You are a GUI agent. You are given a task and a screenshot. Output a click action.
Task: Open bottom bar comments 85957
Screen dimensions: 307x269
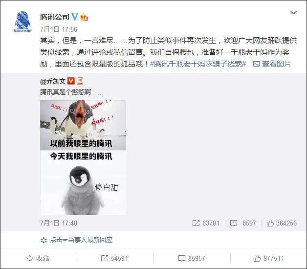coord(192,258)
